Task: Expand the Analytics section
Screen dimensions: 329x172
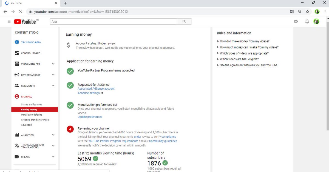Action: [53, 135]
